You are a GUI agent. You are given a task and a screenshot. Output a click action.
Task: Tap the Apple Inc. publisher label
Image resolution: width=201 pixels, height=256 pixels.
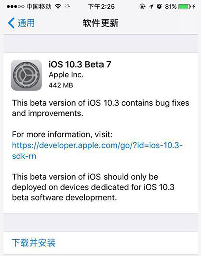[66, 75]
